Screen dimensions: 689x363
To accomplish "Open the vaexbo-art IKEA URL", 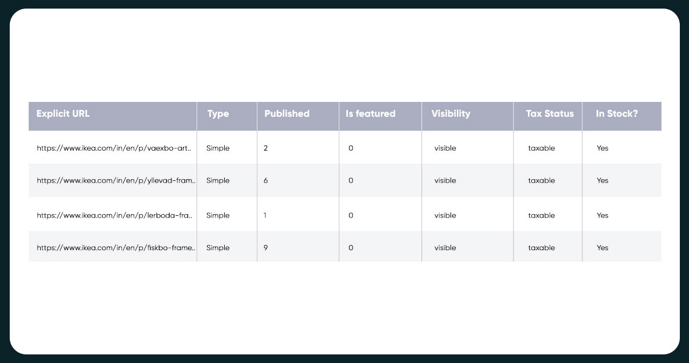I will 113,148.
